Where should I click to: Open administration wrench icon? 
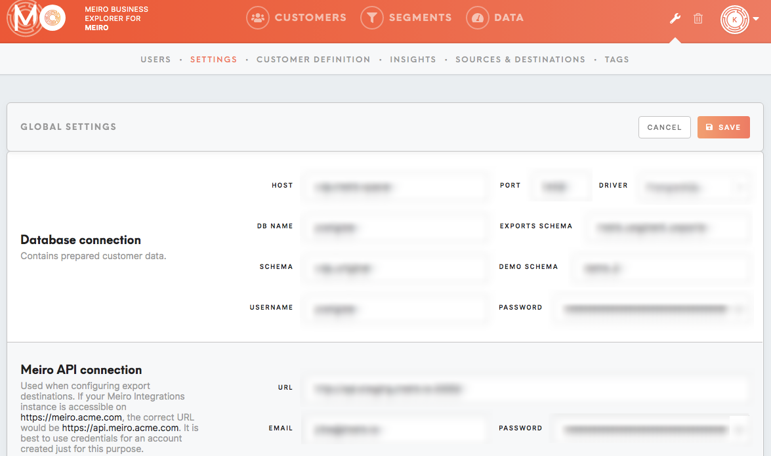(675, 18)
